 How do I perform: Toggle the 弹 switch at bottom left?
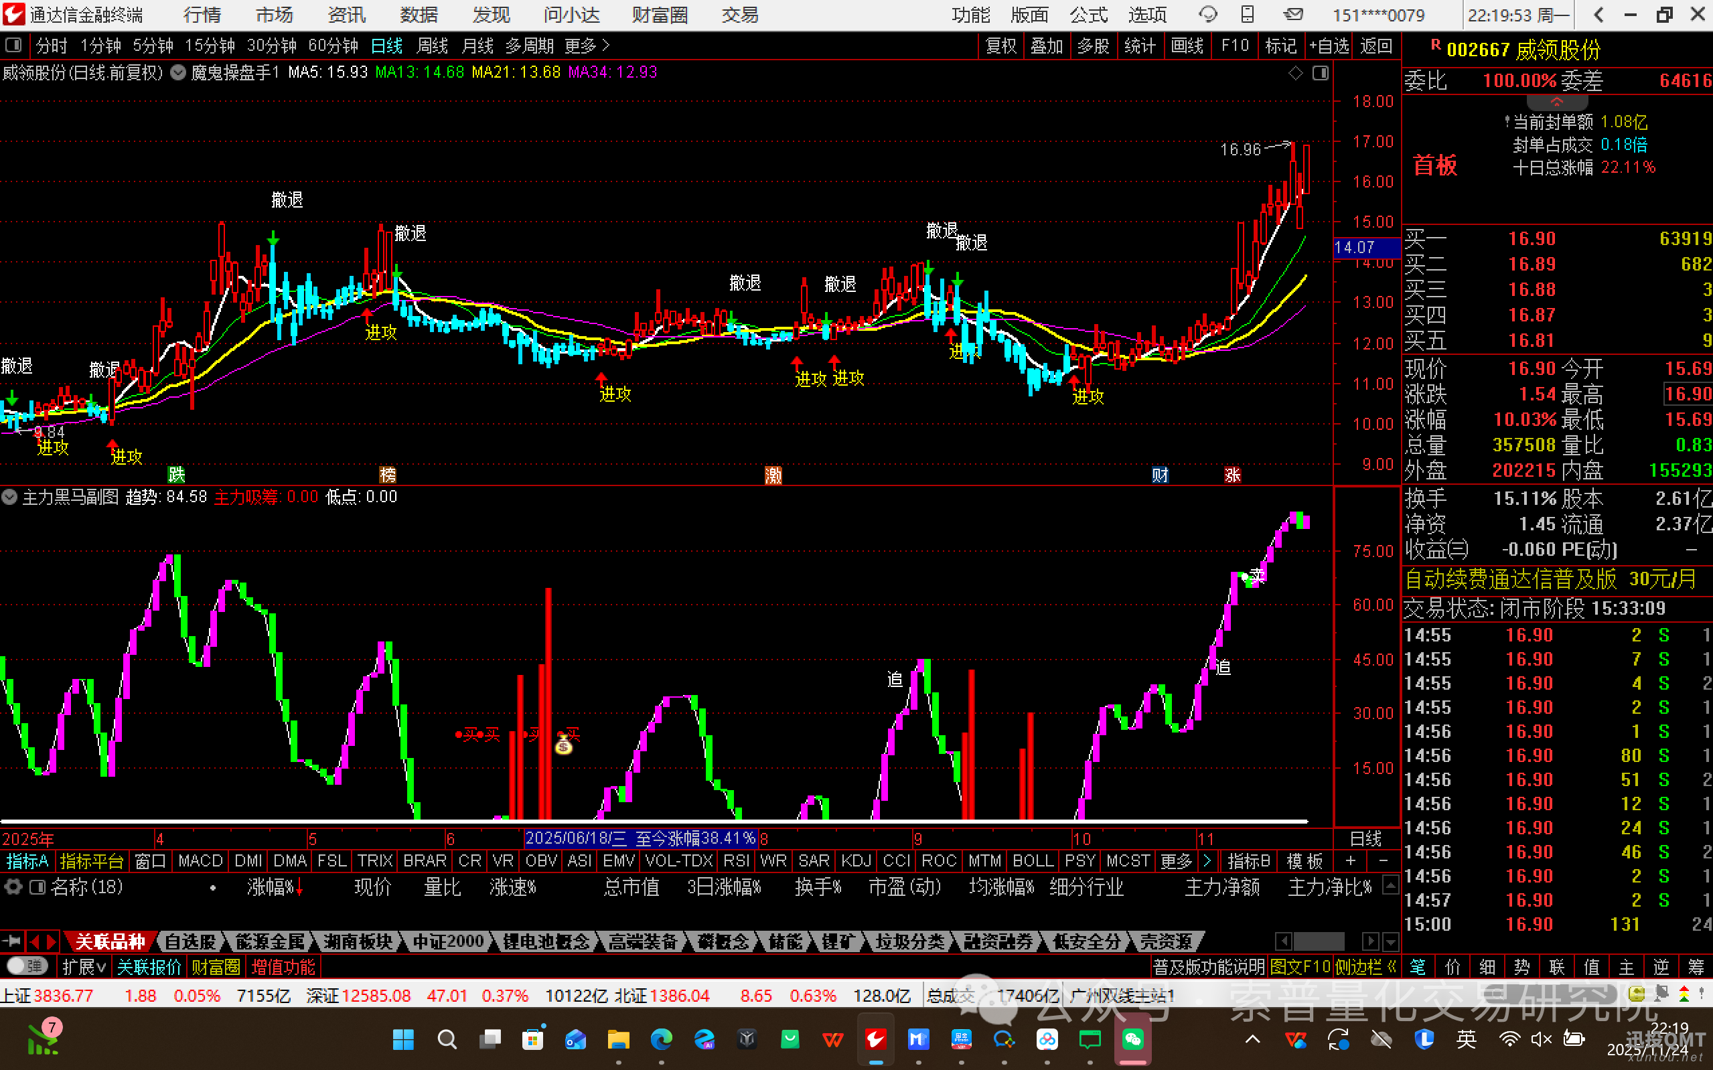tap(27, 966)
